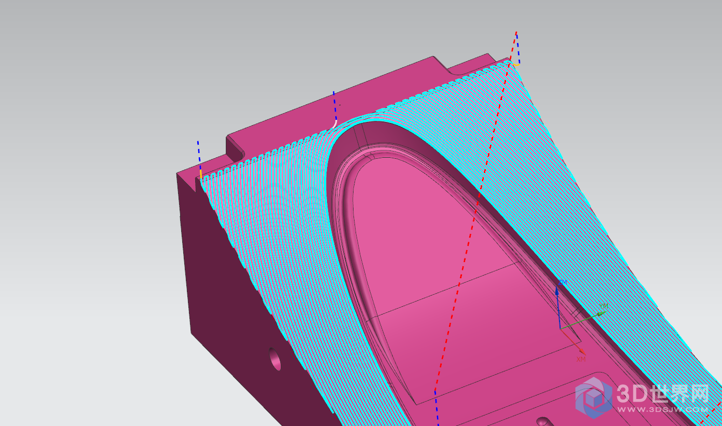
Task: Select the green YM axis label
Action: point(604,306)
